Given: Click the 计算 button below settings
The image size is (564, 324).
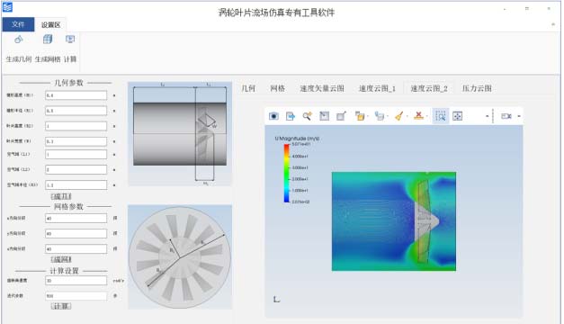Looking at the screenshot, I should pyautogui.click(x=61, y=306).
